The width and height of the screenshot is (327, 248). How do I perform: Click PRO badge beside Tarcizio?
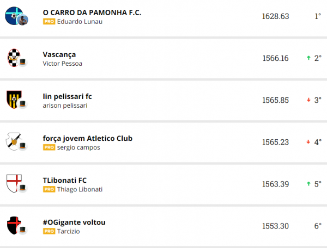click(49, 231)
